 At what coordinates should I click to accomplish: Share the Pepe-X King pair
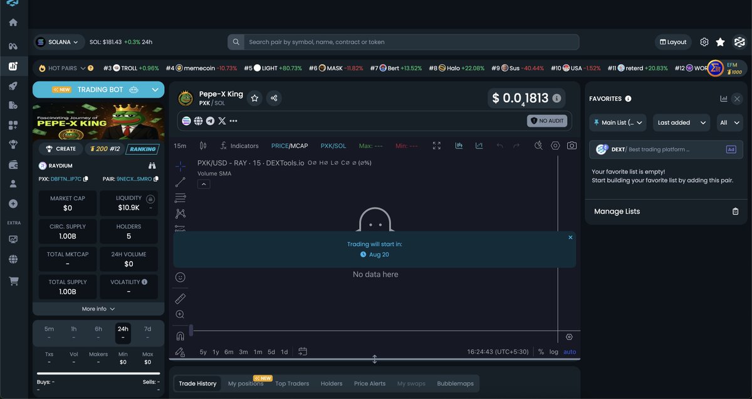(274, 98)
